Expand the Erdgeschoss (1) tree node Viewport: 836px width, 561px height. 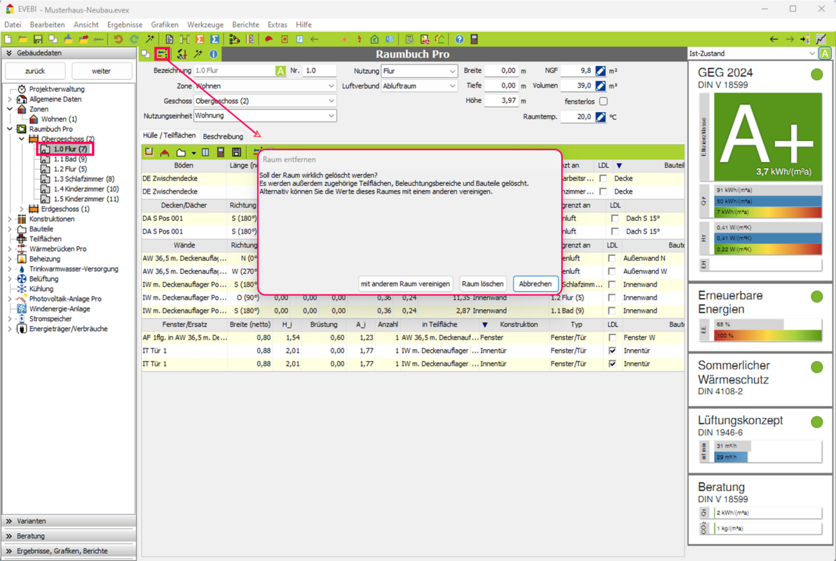(x=22, y=209)
